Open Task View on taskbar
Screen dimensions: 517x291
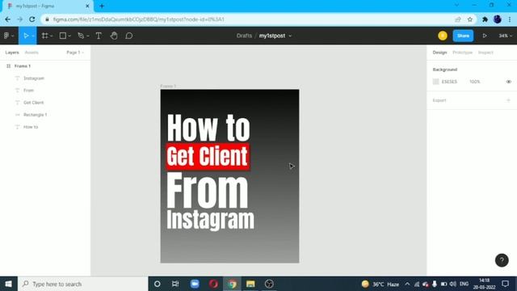point(175,284)
